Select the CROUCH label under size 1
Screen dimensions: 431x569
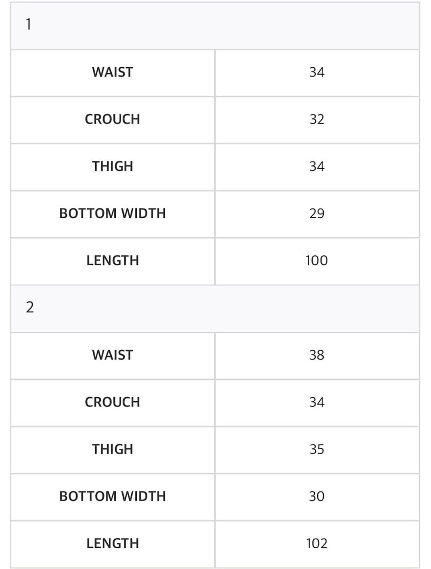[x=112, y=119]
